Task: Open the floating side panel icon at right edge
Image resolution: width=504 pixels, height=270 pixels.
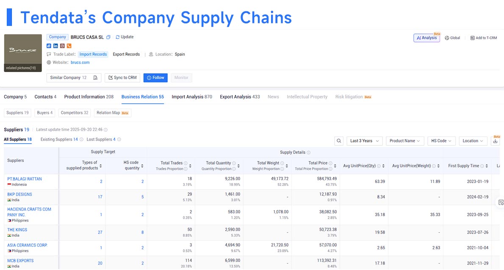Action: click(x=501, y=203)
